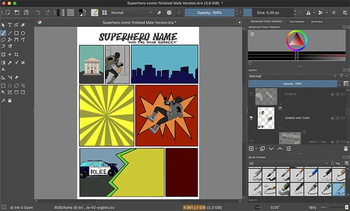This screenshot has width=350, height=211.
Task: Toggle vertical mirror tool
Action: [321, 13]
